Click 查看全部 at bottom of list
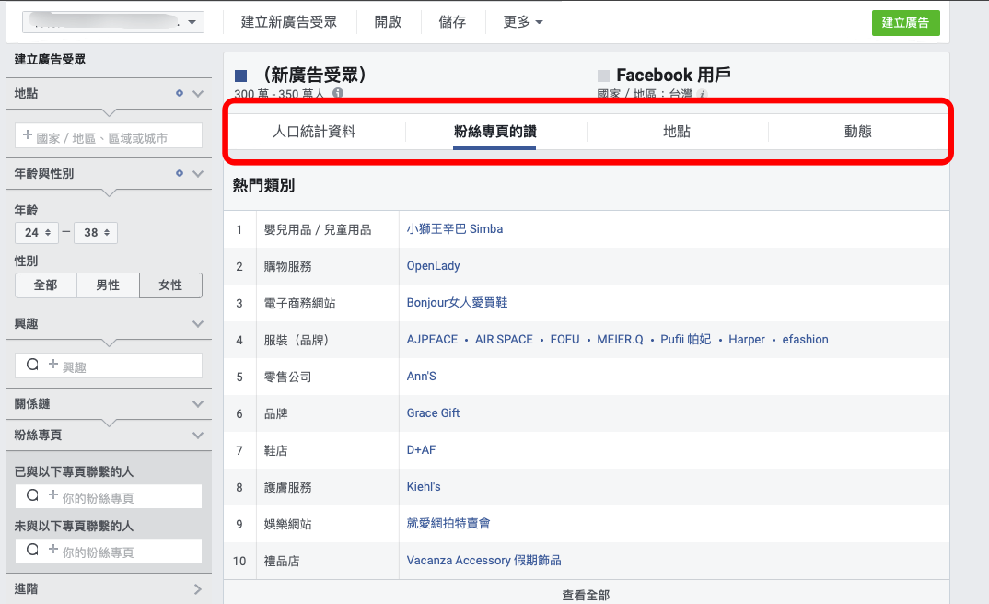 pyautogui.click(x=586, y=595)
